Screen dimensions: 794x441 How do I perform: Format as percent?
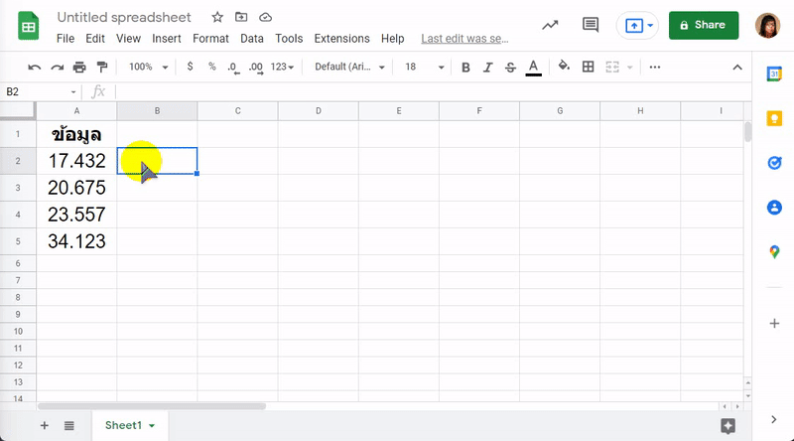(212, 67)
